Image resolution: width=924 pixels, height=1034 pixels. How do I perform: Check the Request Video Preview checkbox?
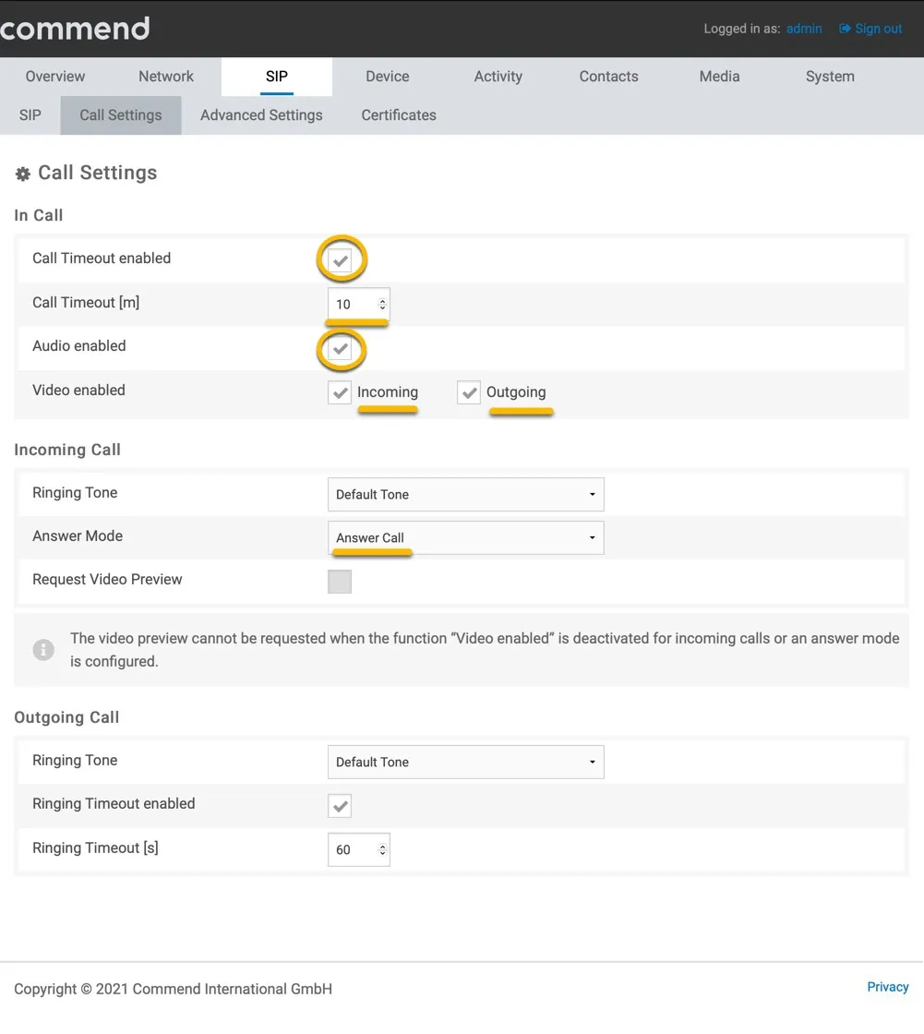[x=340, y=582]
